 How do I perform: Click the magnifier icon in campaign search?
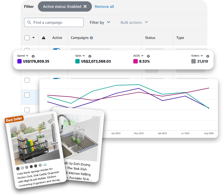point(29,22)
